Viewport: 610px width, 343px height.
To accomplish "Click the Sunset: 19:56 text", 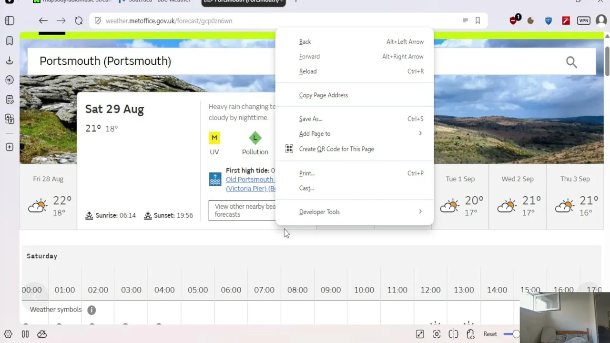I will [173, 215].
